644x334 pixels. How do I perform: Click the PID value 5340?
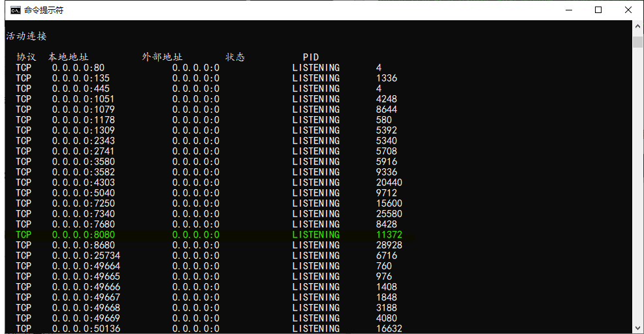coord(387,141)
